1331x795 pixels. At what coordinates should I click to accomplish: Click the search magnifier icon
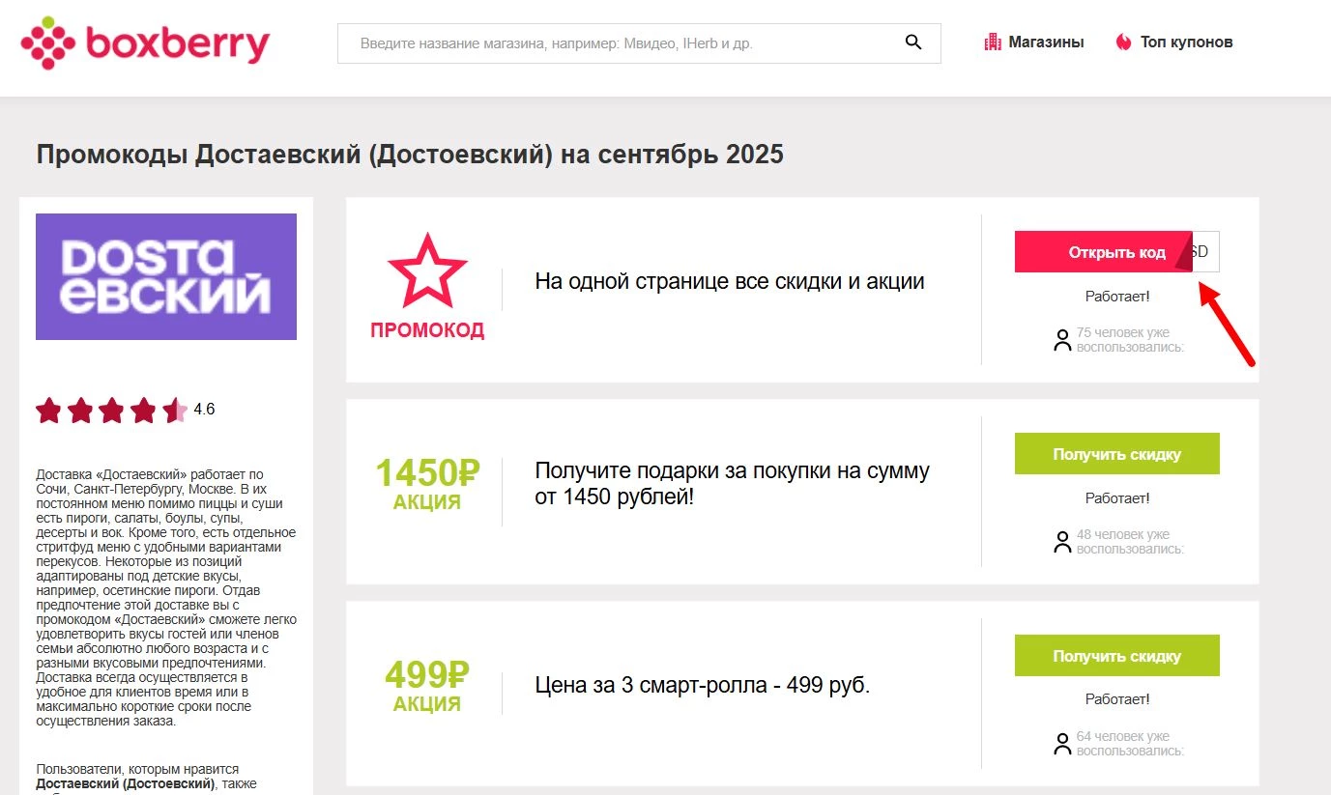pyautogui.click(x=912, y=43)
